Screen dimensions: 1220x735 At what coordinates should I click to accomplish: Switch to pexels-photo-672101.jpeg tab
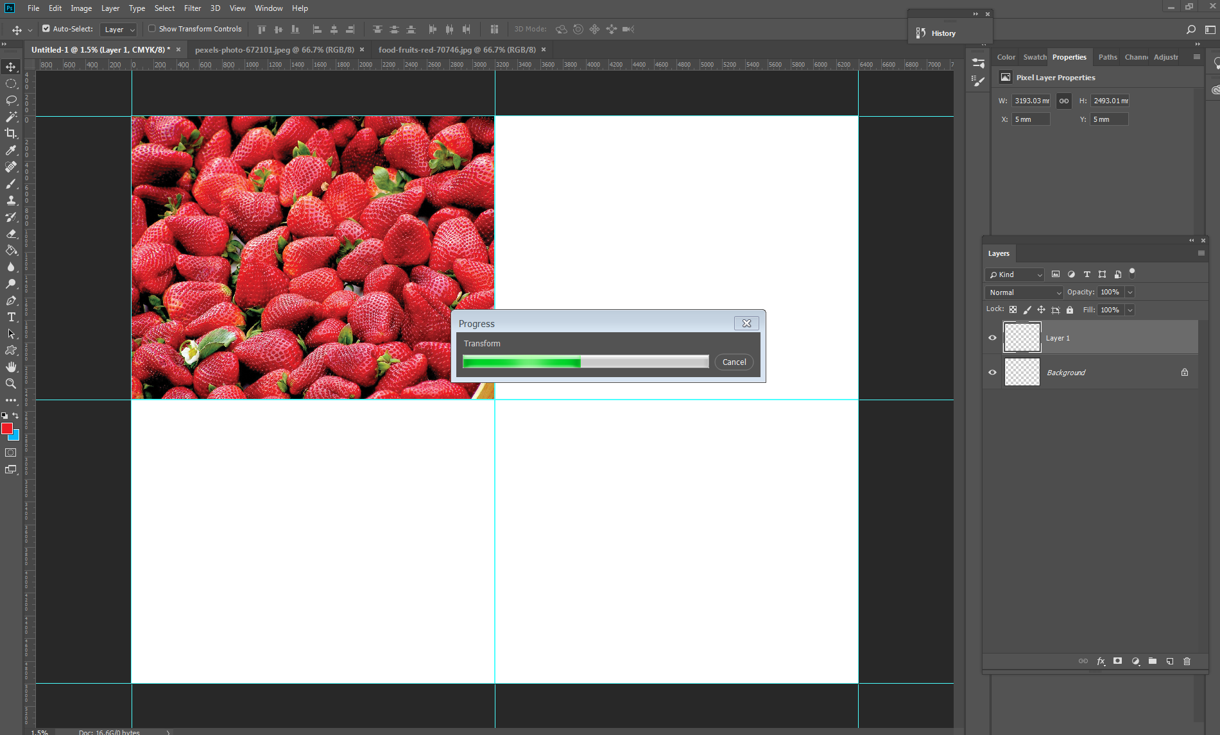pos(274,49)
